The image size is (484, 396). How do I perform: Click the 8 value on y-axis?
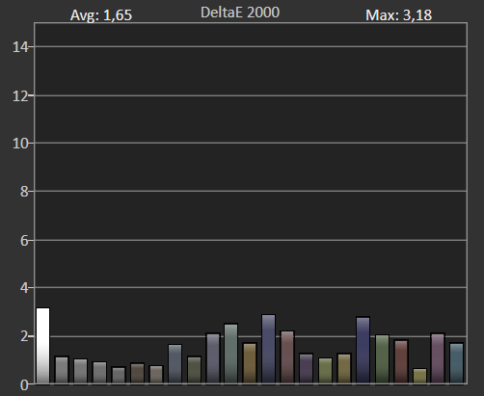(x=24, y=192)
